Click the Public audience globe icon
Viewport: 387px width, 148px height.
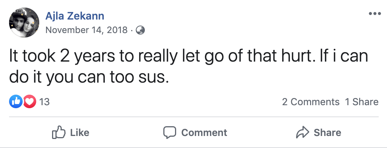click(x=140, y=30)
